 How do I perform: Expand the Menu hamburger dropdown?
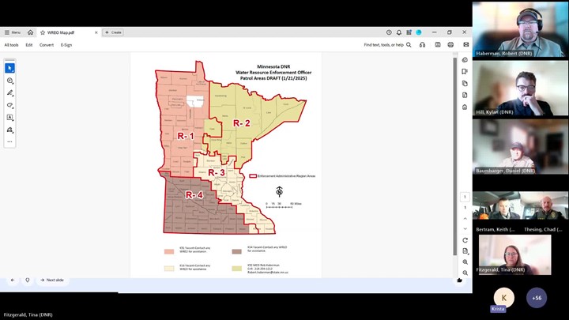pyautogui.click(x=12, y=32)
